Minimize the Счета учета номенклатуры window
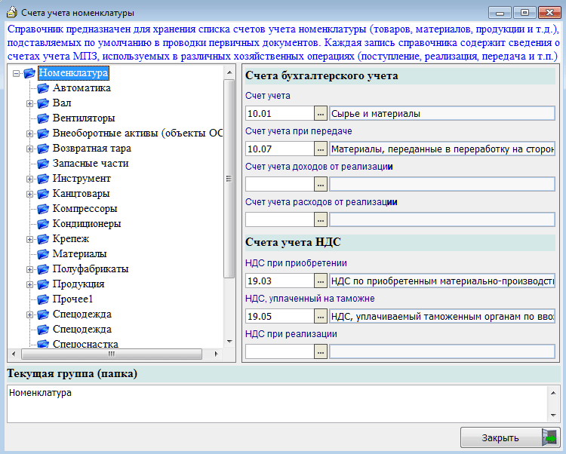The height and width of the screenshot is (454, 566). 500,13
